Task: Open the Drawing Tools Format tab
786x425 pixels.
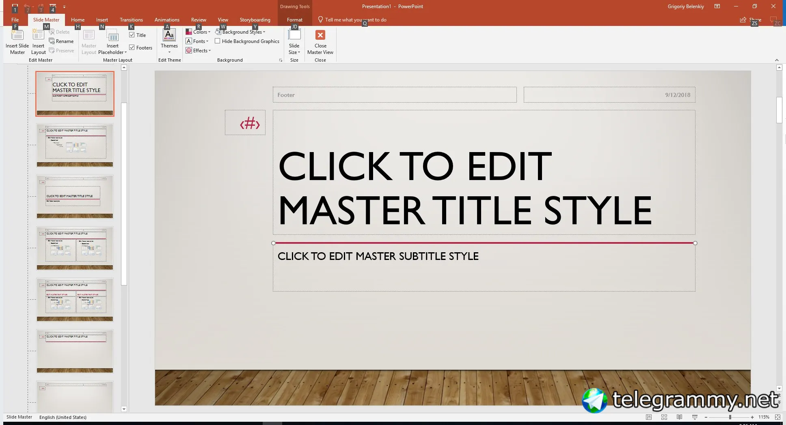Action: (x=295, y=19)
